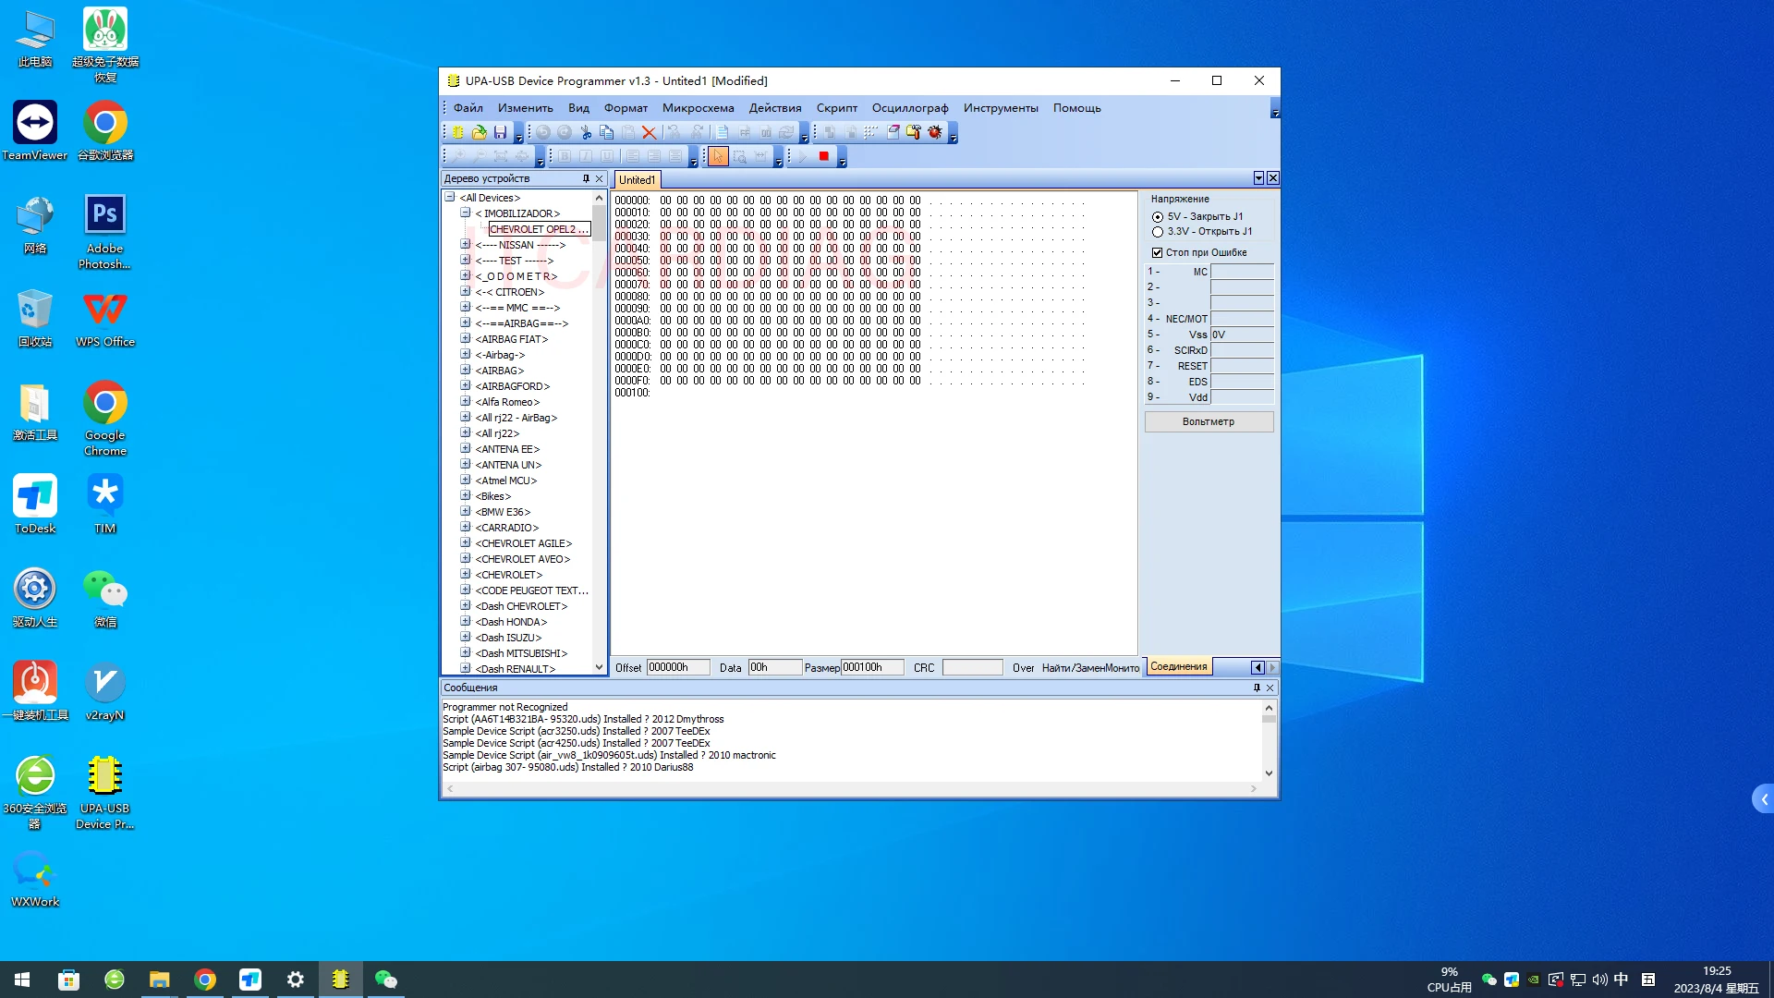Launch Adobe Photoshop desktop icon
1774x998 pixels.
tap(104, 232)
